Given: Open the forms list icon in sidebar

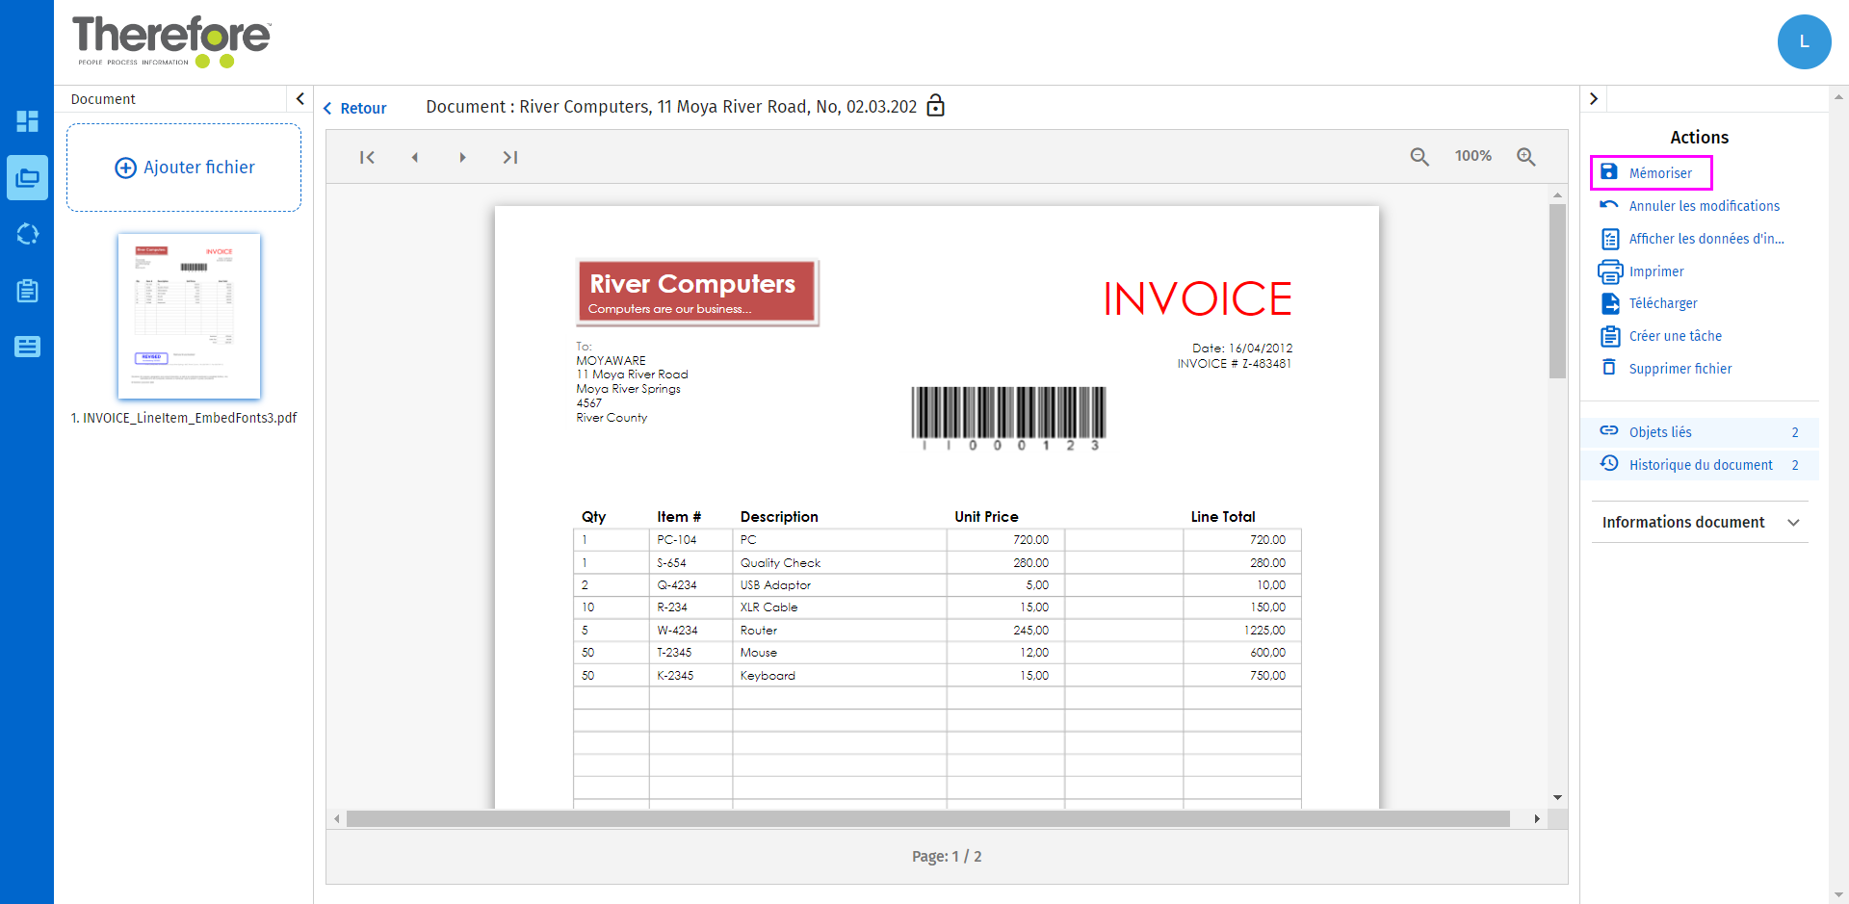Looking at the screenshot, I should (x=27, y=347).
